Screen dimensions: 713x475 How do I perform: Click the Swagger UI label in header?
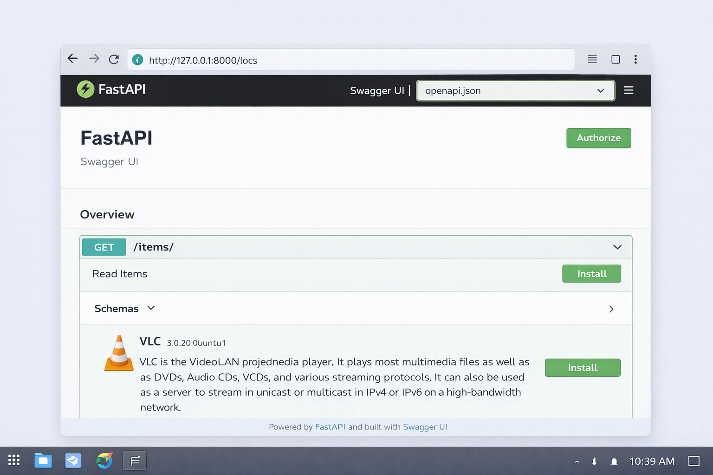coord(377,90)
